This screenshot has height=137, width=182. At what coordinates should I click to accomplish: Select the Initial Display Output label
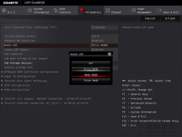[x=20, y=36]
